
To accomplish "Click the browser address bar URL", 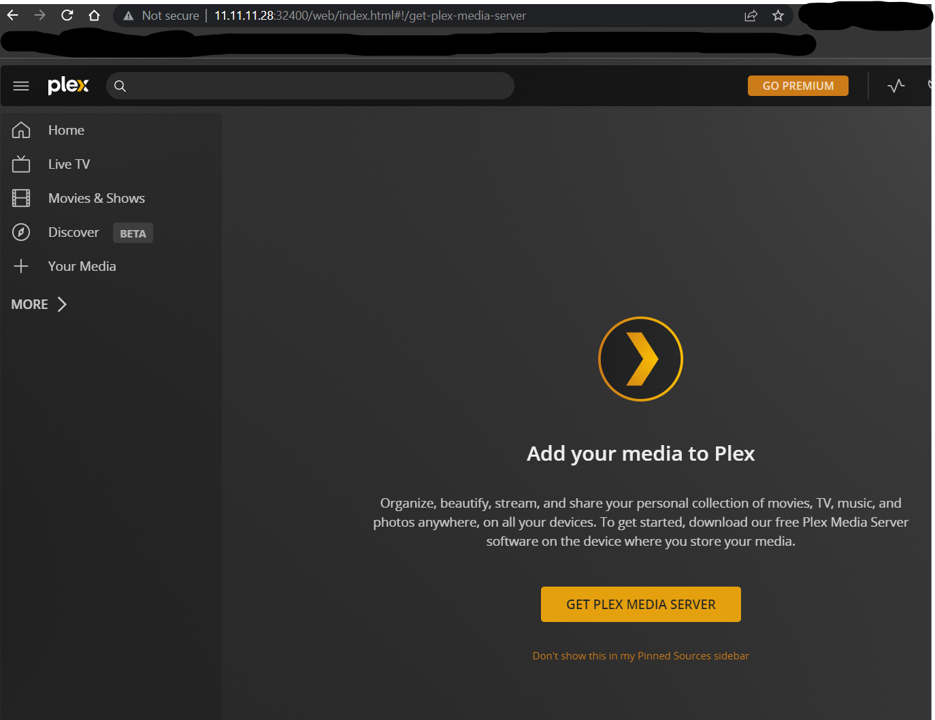I will pyautogui.click(x=370, y=16).
